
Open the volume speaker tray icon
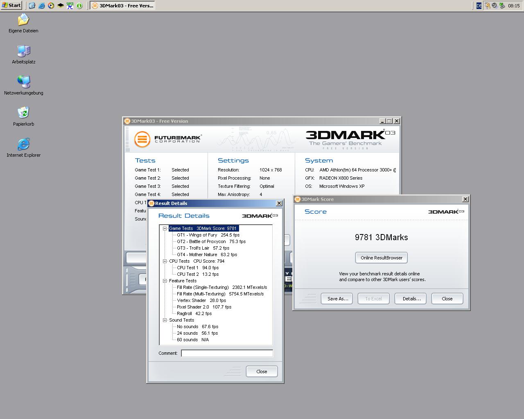[x=495, y=6]
